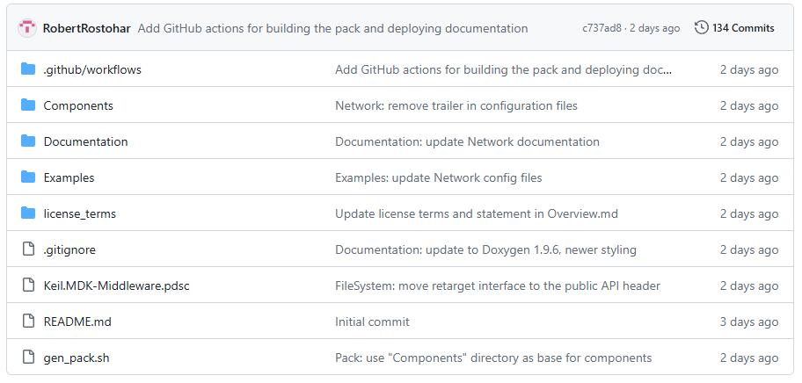Open commit hash c737ad8
The image size is (802, 383).
coord(602,29)
